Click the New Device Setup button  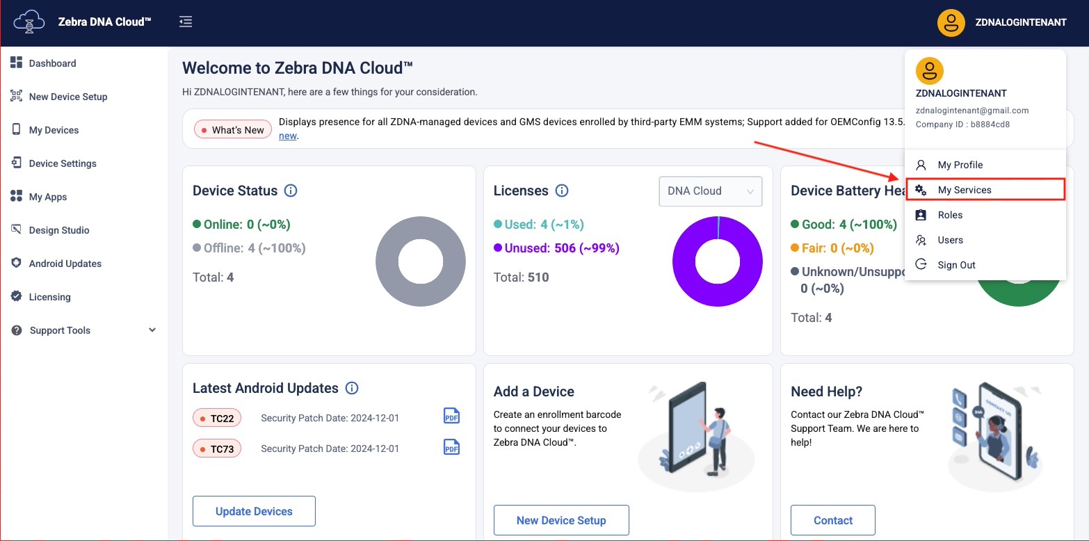click(560, 520)
